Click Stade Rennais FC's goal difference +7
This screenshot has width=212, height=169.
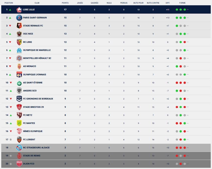point(168,26)
